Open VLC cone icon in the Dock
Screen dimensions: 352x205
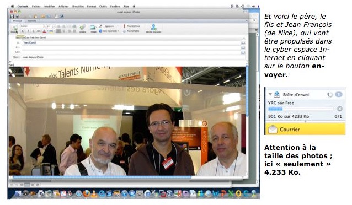point(94,193)
